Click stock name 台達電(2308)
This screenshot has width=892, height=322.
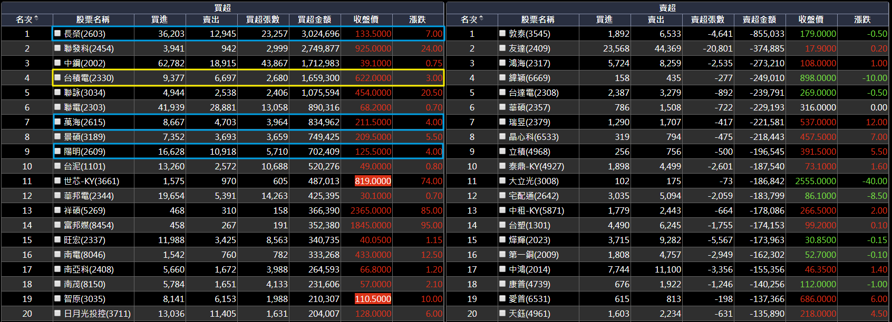534,93
